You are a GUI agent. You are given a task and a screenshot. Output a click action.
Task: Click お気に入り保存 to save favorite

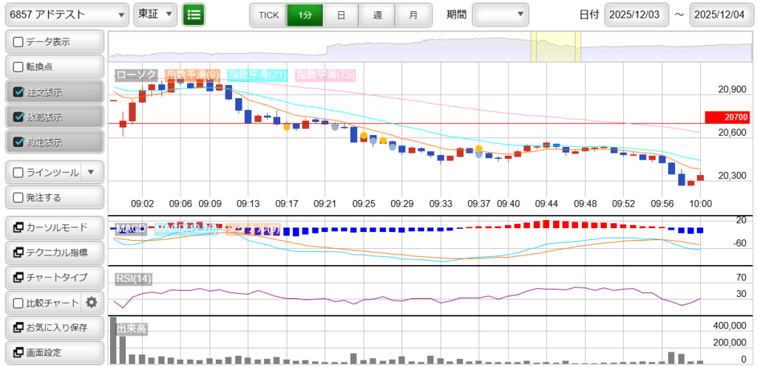click(x=54, y=327)
